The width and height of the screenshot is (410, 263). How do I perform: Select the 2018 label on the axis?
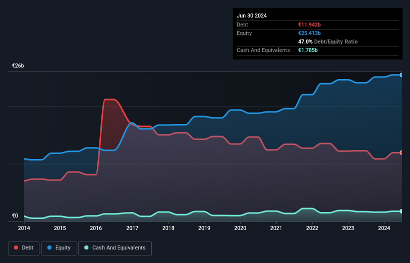coord(168,228)
